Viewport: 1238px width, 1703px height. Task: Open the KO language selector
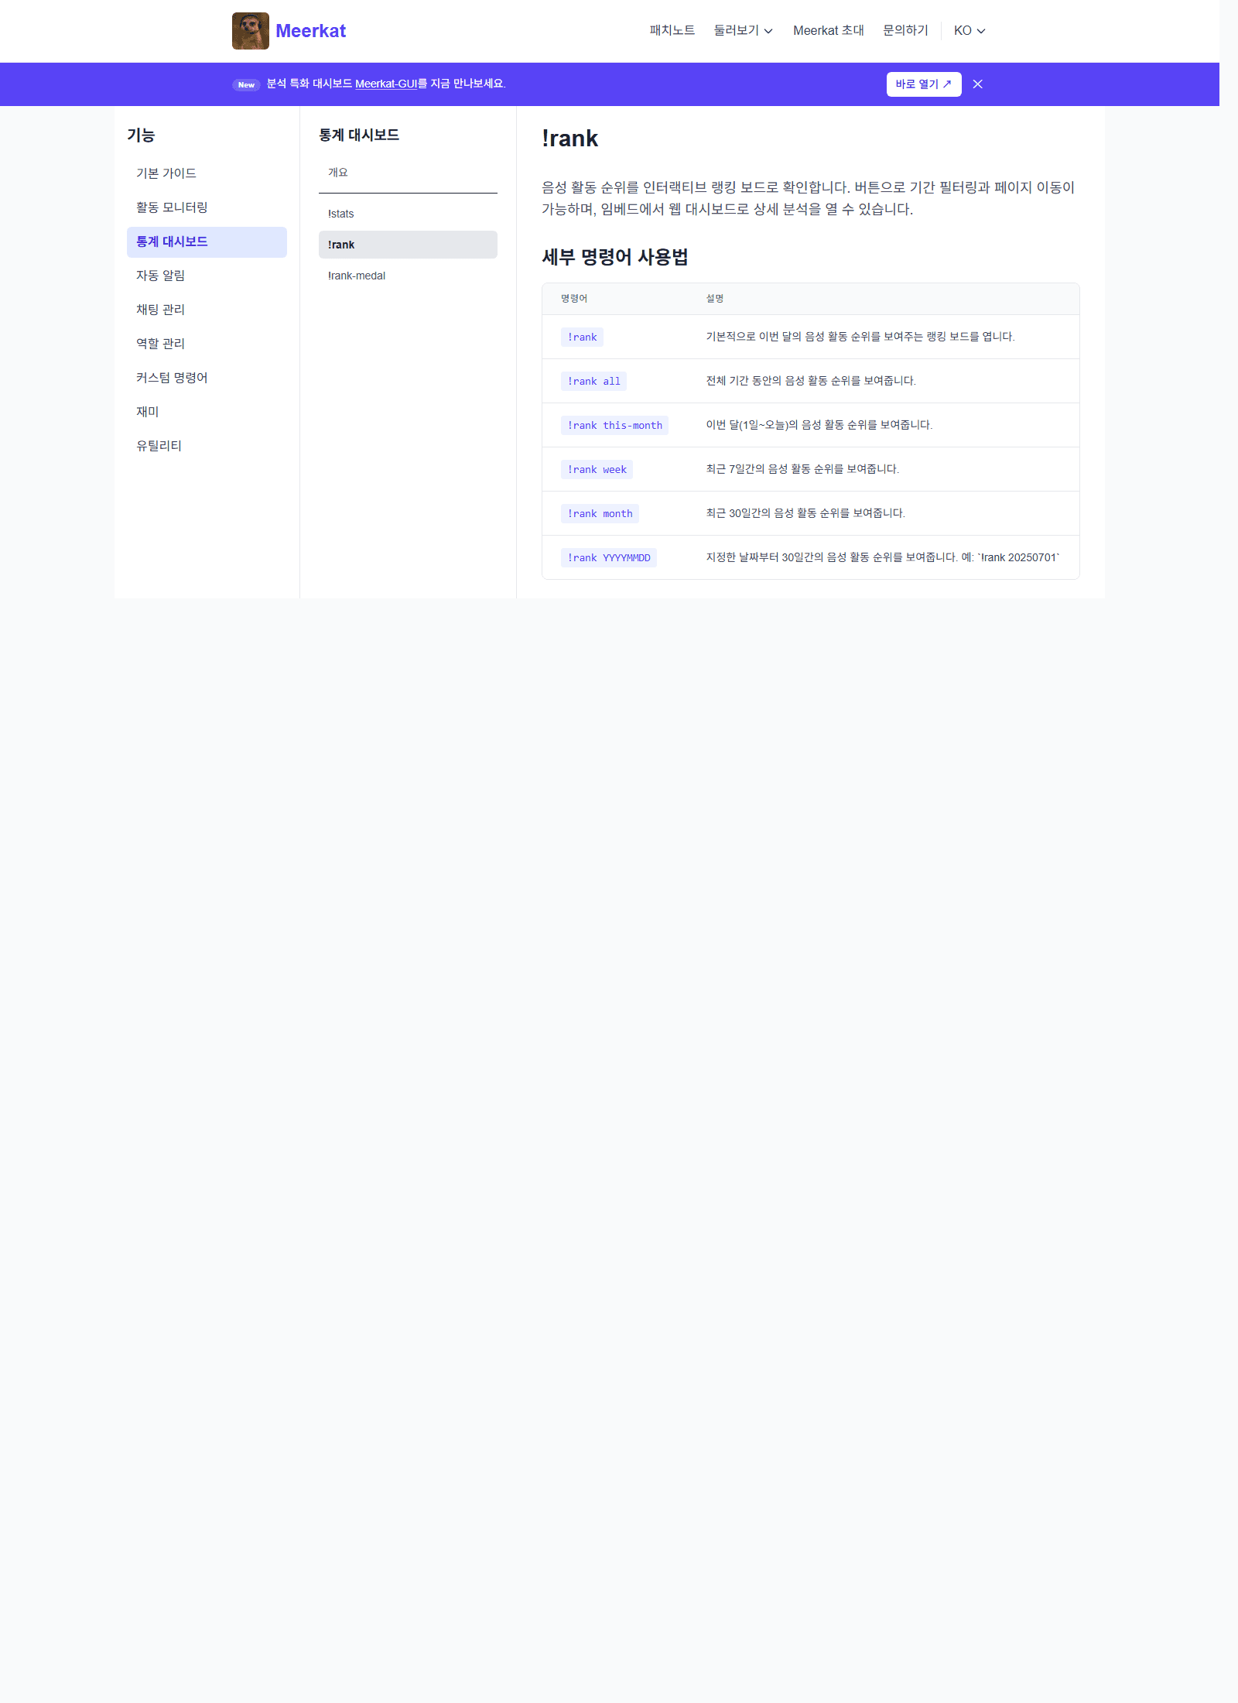pos(967,30)
